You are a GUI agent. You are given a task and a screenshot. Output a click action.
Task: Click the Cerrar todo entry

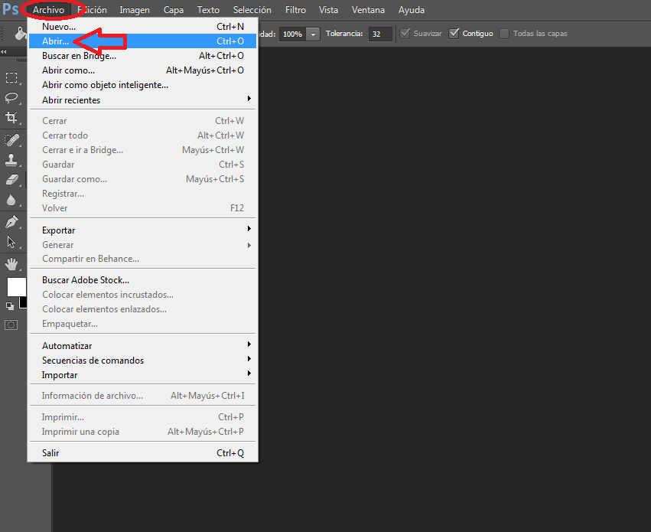142,135
